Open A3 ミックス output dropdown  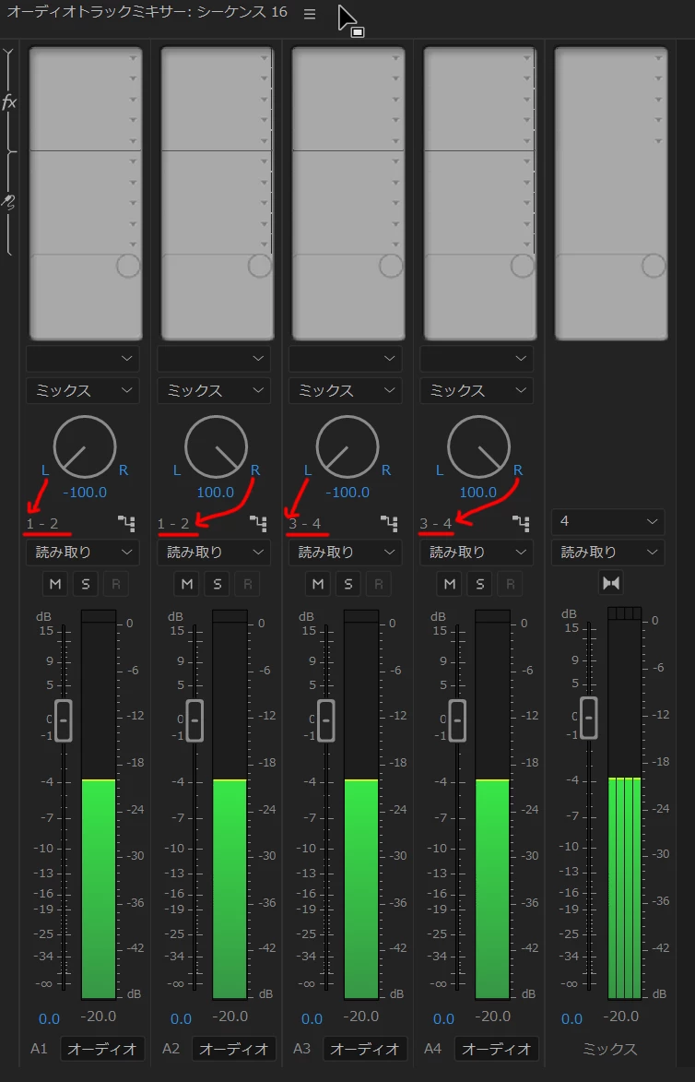[x=346, y=390]
